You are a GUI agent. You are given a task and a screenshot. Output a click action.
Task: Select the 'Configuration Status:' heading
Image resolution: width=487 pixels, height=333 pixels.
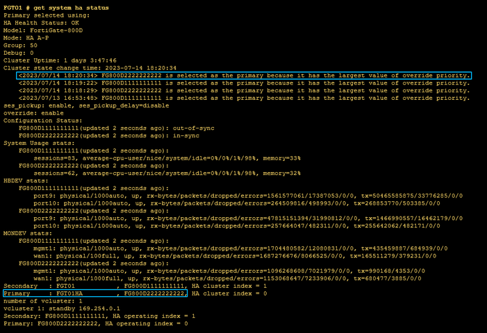43,121
